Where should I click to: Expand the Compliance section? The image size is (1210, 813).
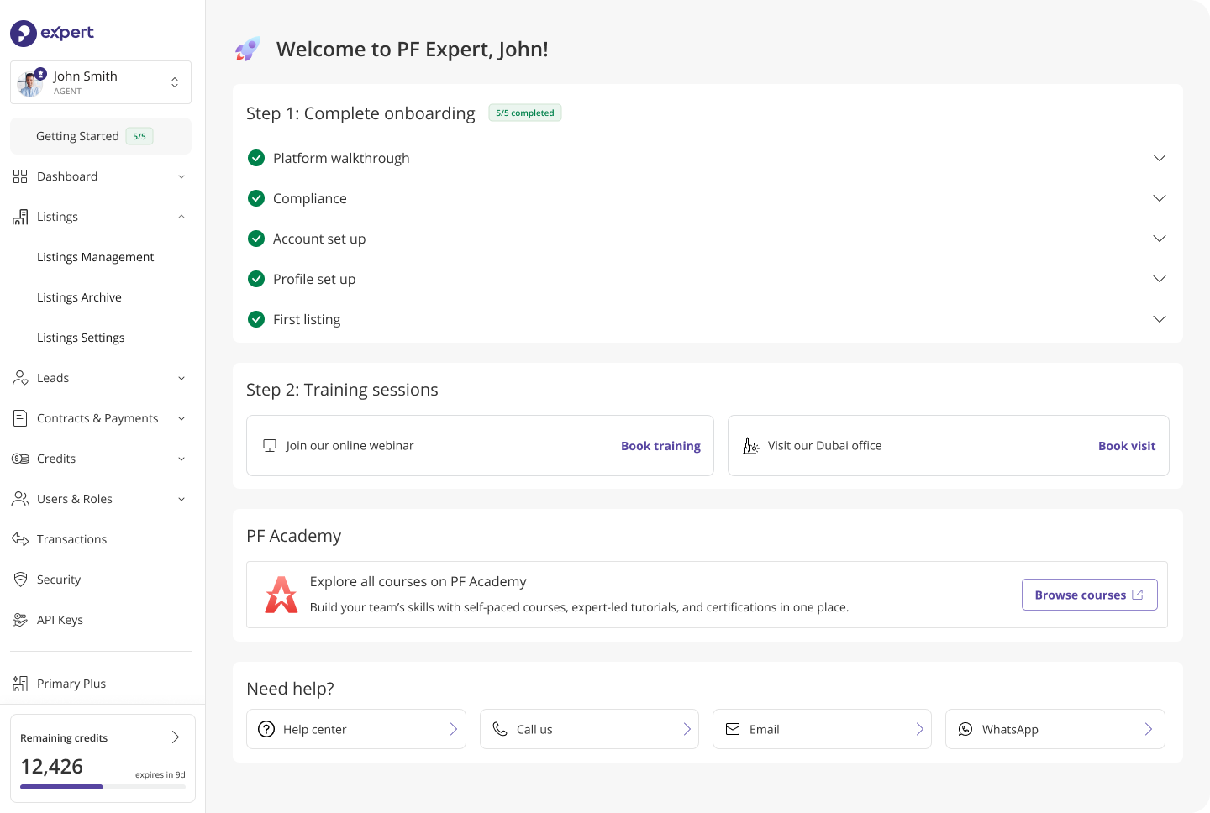pos(1160,198)
